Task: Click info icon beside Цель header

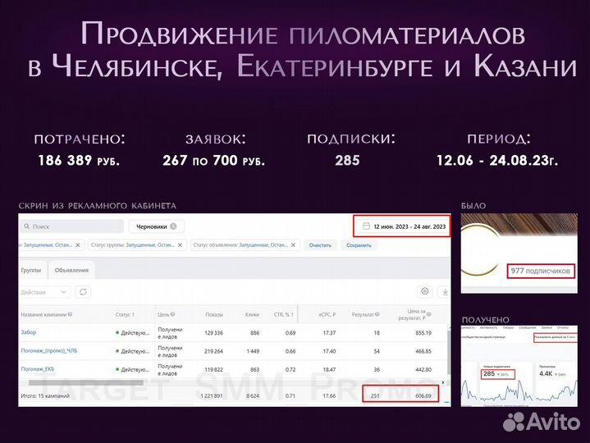Action: tap(172, 314)
